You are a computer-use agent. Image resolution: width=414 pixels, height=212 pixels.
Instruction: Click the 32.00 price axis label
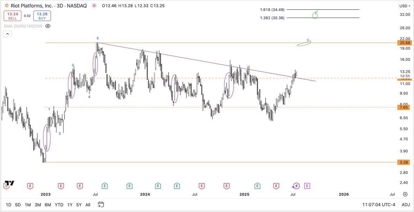pos(405,15)
